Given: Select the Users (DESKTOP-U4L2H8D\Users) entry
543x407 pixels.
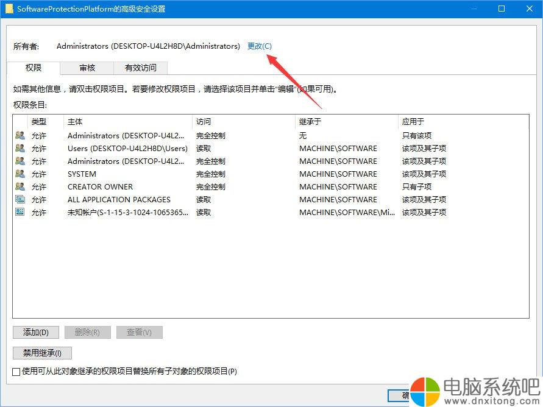Looking at the screenshot, I should tap(127, 149).
